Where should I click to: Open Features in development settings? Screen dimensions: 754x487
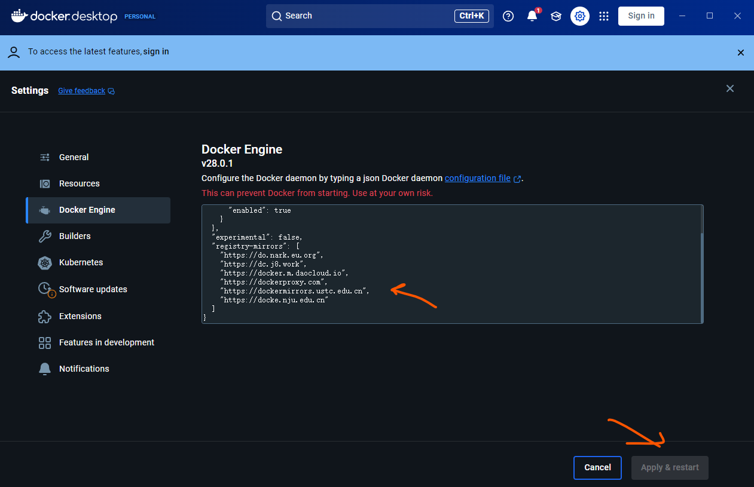coord(98,342)
